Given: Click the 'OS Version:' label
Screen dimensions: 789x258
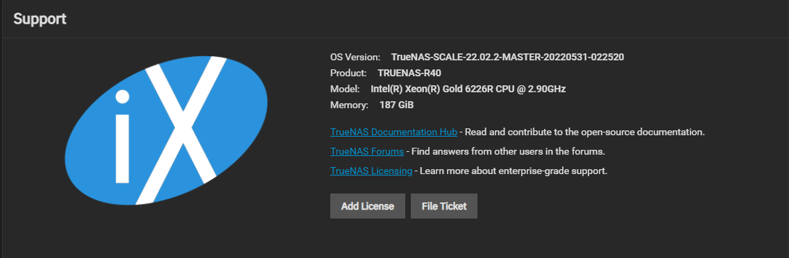Looking at the screenshot, I should [355, 58].
